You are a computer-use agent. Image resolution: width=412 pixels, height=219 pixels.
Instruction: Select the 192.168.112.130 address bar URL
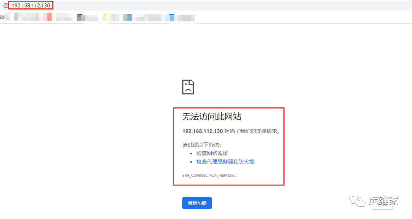click(31, 5)
